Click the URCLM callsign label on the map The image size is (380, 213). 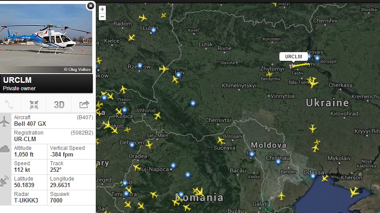(293, 57)
